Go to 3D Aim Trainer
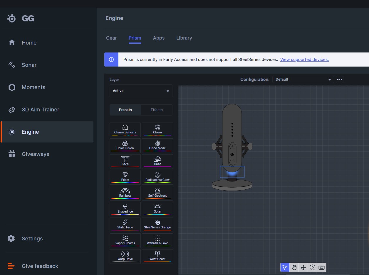Screen dimensions: 369x275 (40, 110)
